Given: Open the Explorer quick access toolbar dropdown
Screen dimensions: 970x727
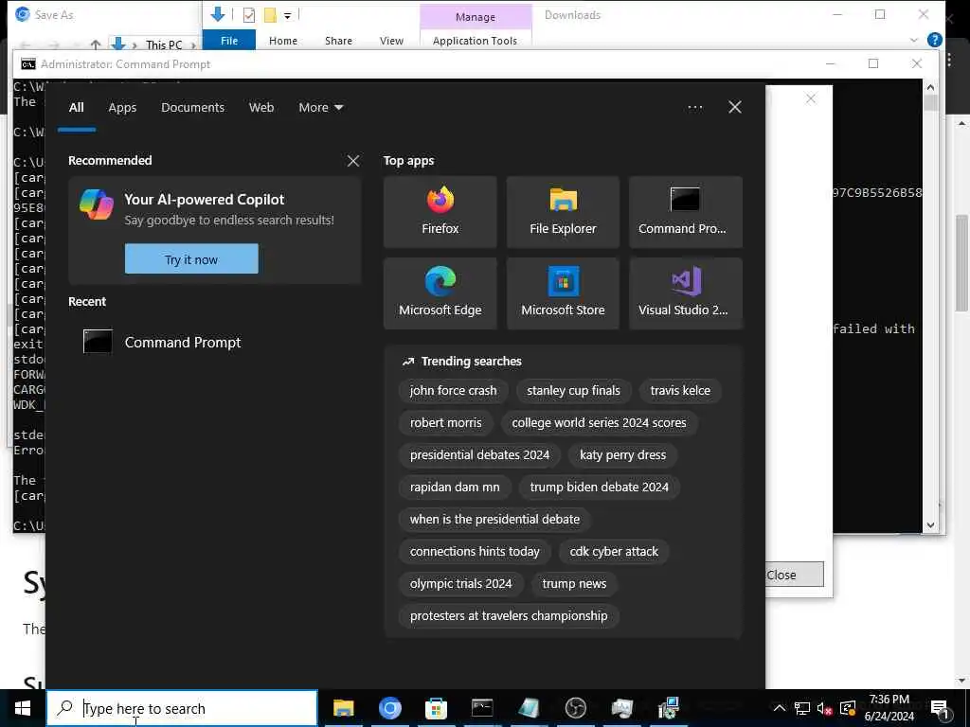Looking at the screenshot, I should point(288,15).
